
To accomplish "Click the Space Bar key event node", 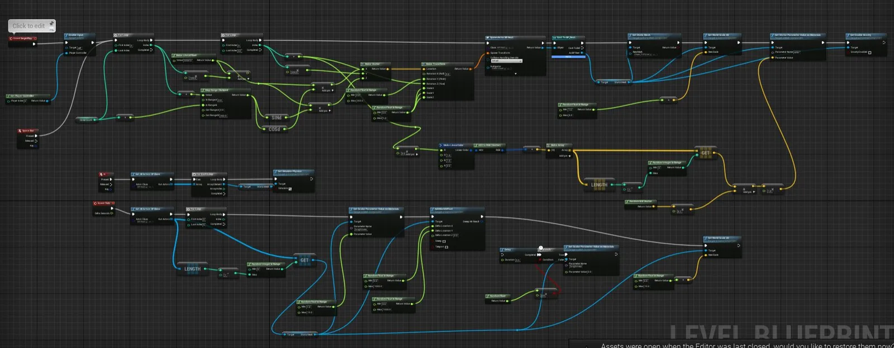I will [x=28, y=131].
